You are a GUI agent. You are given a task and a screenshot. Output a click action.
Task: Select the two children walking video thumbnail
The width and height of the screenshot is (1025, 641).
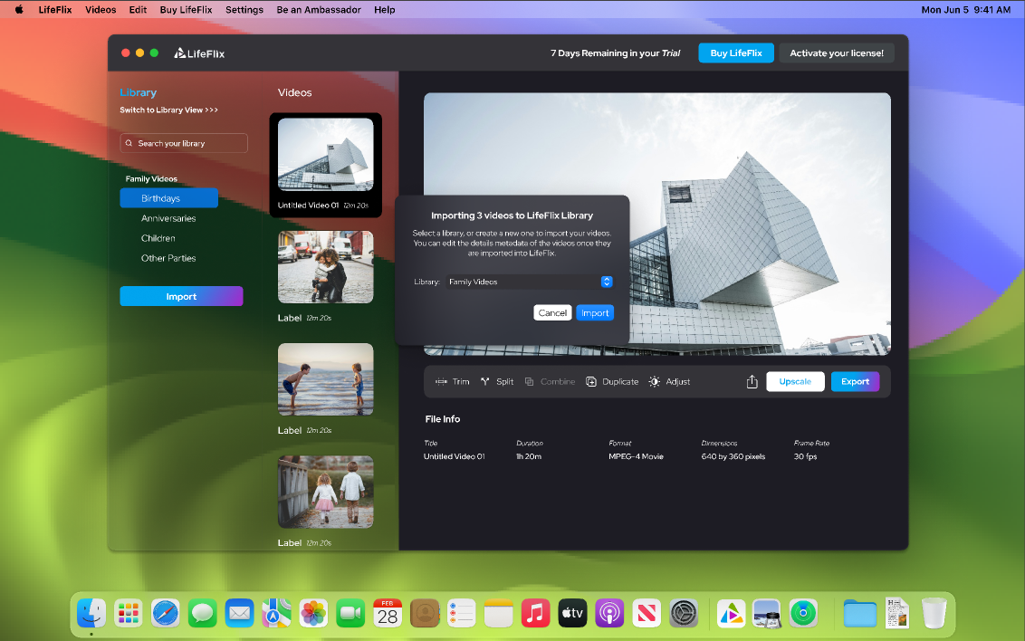(326, 492)
